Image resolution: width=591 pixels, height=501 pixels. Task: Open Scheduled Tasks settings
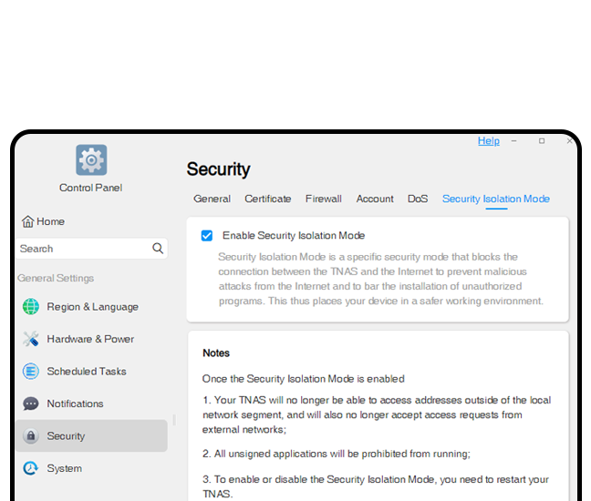(86, 372)
